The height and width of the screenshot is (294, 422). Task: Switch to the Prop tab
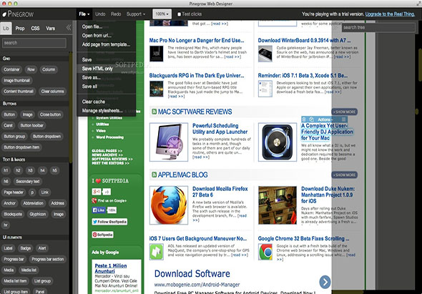pos(19,28)
